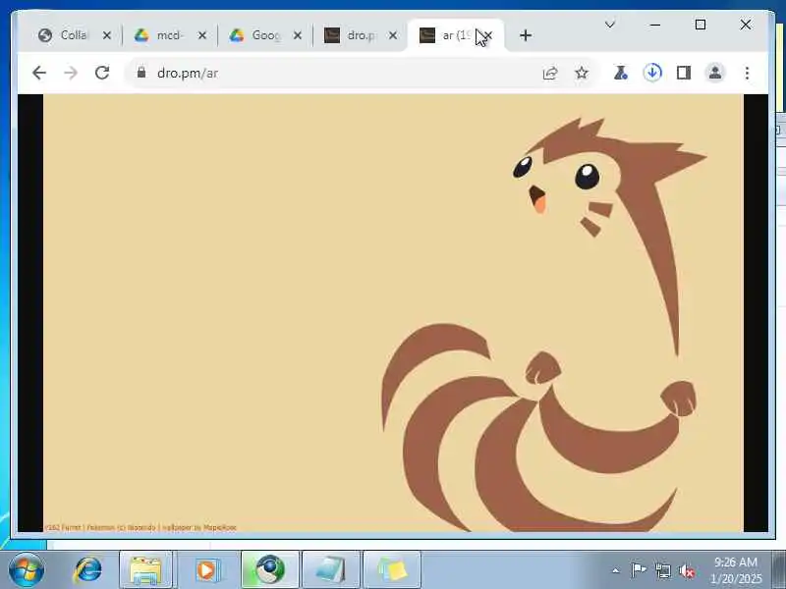Click the Furret wallpaper image

click(x=394, y=313)
